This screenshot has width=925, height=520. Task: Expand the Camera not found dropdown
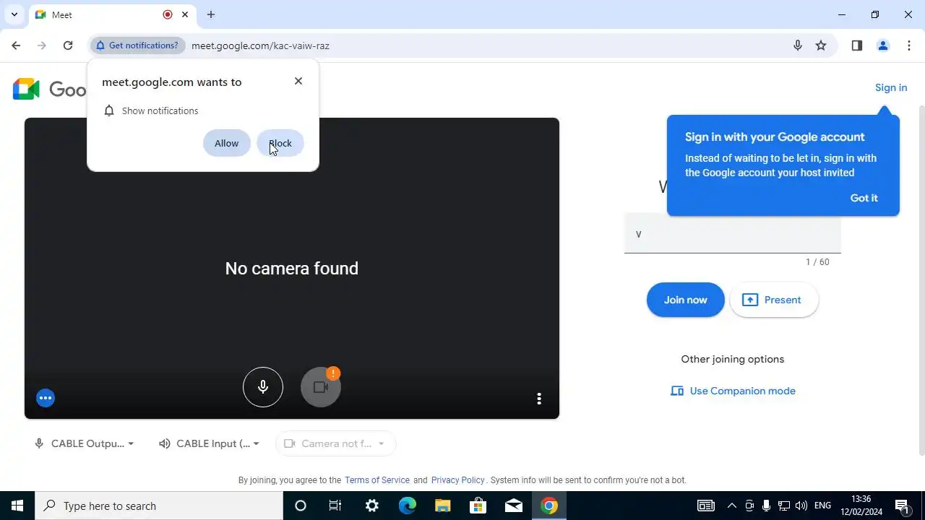pos(335,443)
